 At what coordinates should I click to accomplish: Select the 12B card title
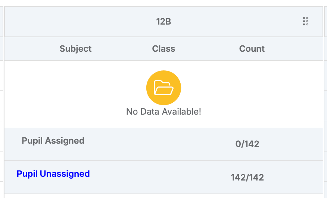(x=164, y=22)
